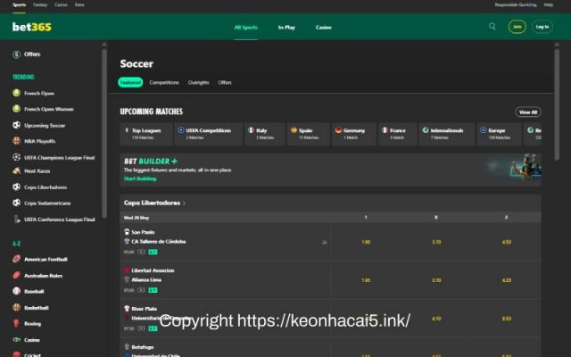Switch to the Featured tab
Image resolution: width=571 pixels, height=357 pixels.
[130, 82]
